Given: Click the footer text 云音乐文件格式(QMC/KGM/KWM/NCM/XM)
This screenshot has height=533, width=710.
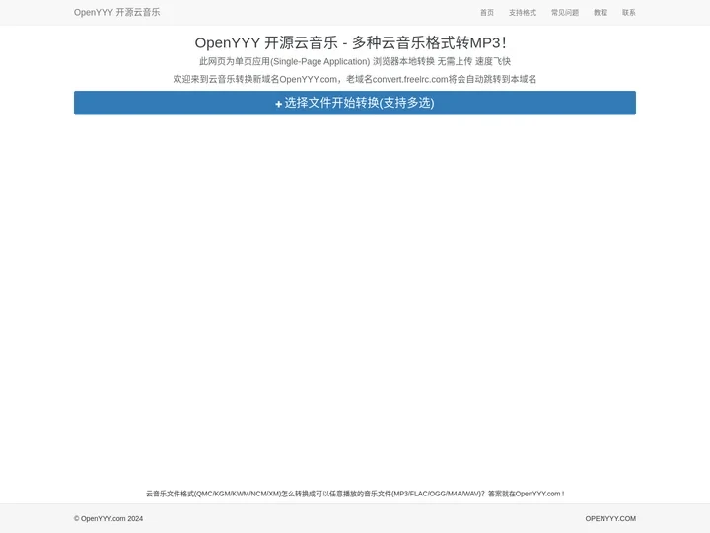Looking at the screenshot, I should (213, 494).
